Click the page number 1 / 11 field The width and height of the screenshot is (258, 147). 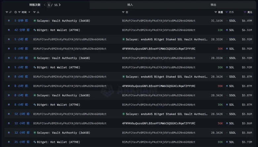pyautogui.click(x=53, y=5)
